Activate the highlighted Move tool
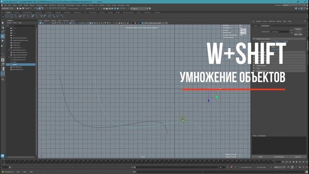309x174 pixels. pos(3,36)
